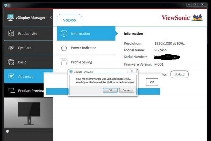This screenshot has width=211, height=141.
Task: Click the model name value VG2455
Action: (161, 50)
